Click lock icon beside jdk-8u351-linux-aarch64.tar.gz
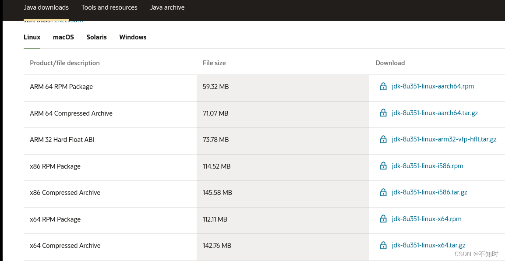Screen dimensions: 505x261 [x=383, y=113]
